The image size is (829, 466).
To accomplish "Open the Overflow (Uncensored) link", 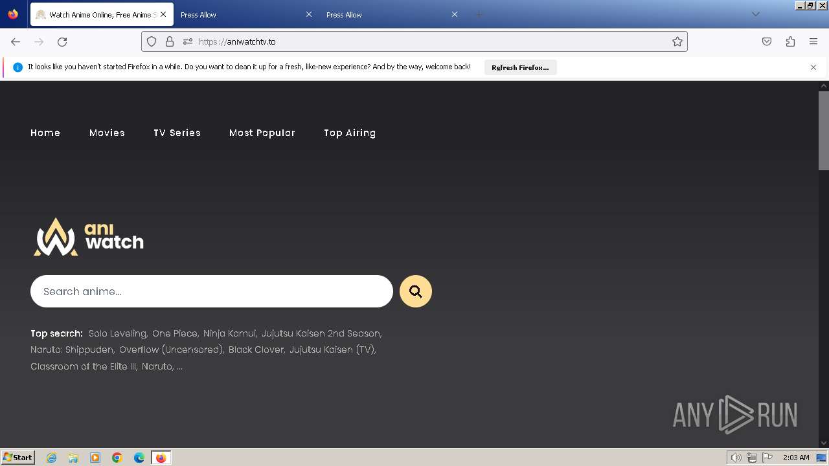I will point(171,349).
